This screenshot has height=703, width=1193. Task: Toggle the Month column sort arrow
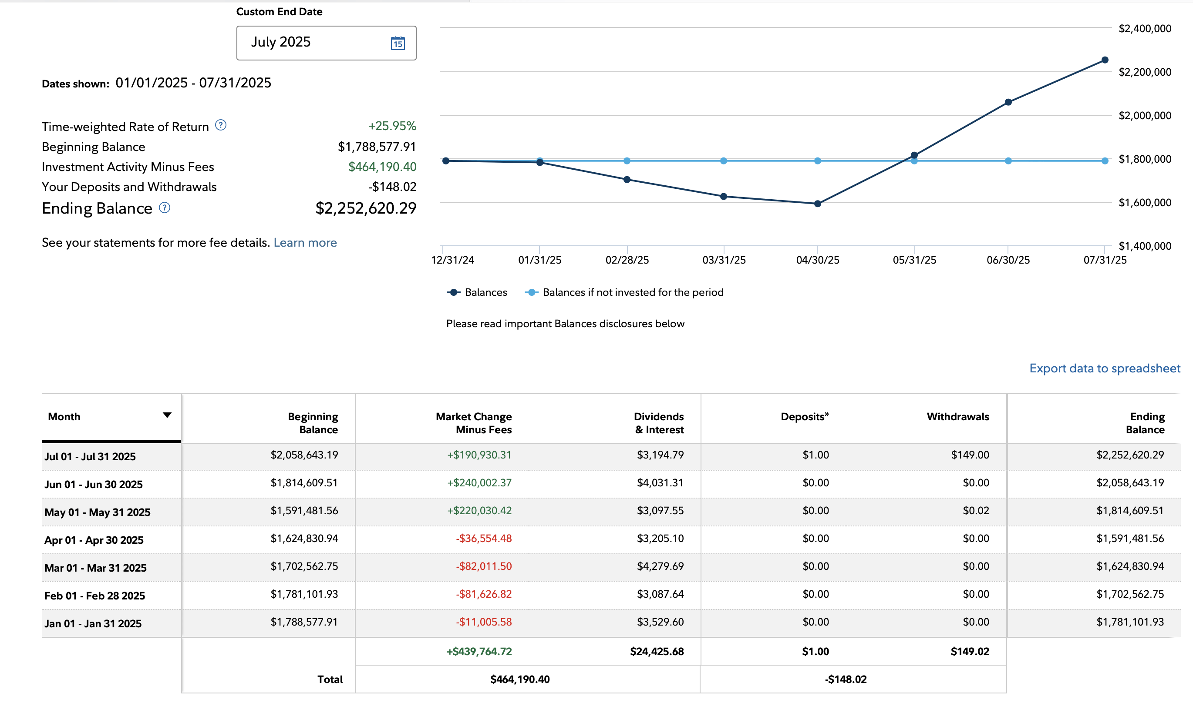(x=166, y=415)
